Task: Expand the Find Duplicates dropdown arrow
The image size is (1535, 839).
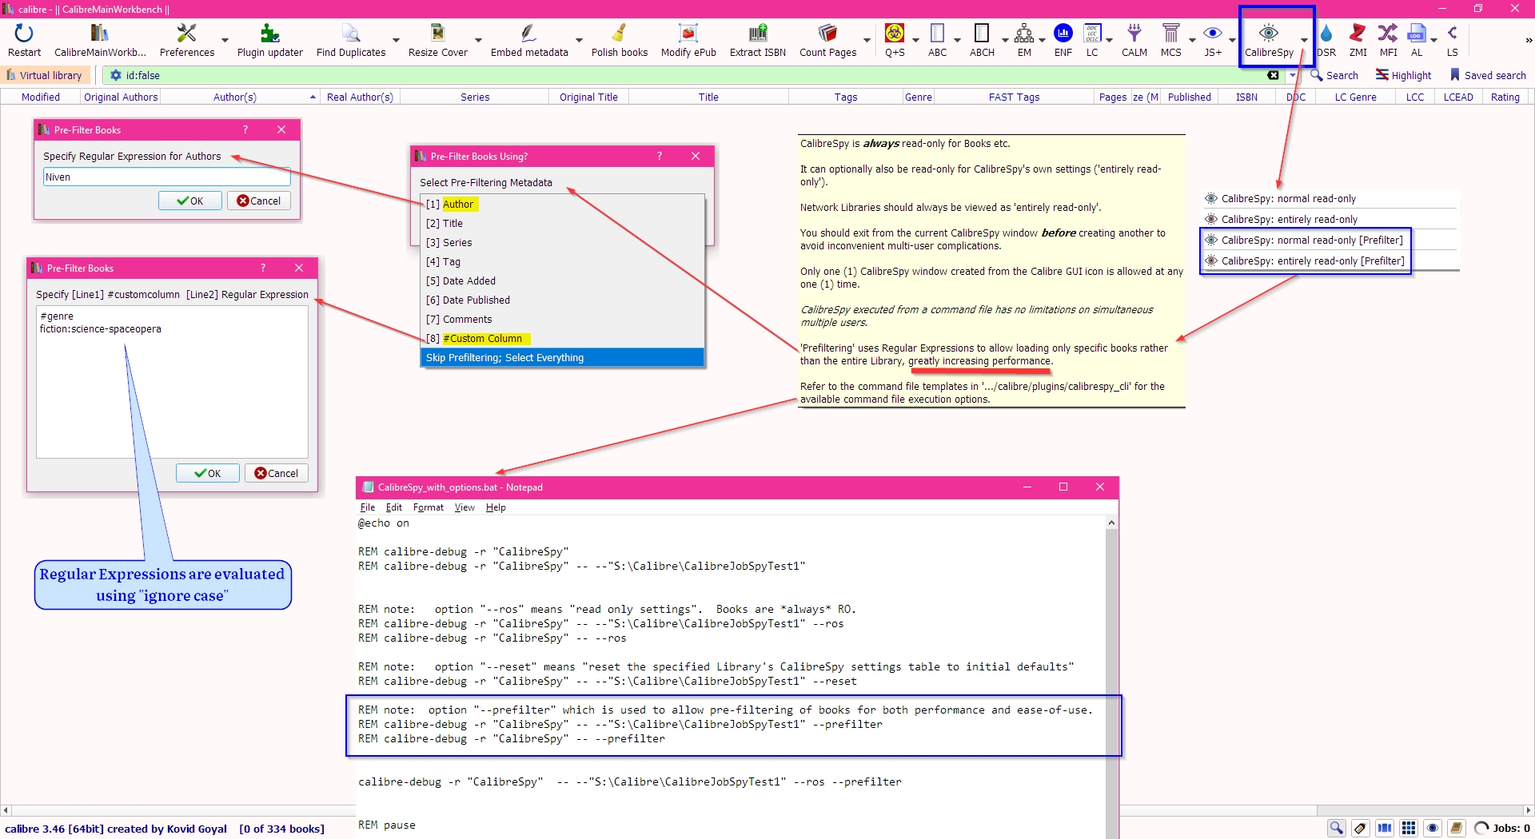Action: tap(396, 40)
